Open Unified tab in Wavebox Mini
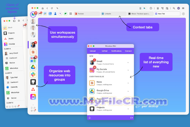Viewport: 190px width, 127px height. (104, 51)
